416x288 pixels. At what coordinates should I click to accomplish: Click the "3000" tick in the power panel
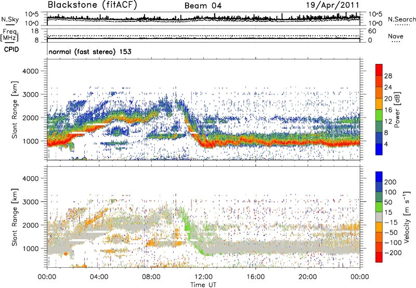coord(31,95)
